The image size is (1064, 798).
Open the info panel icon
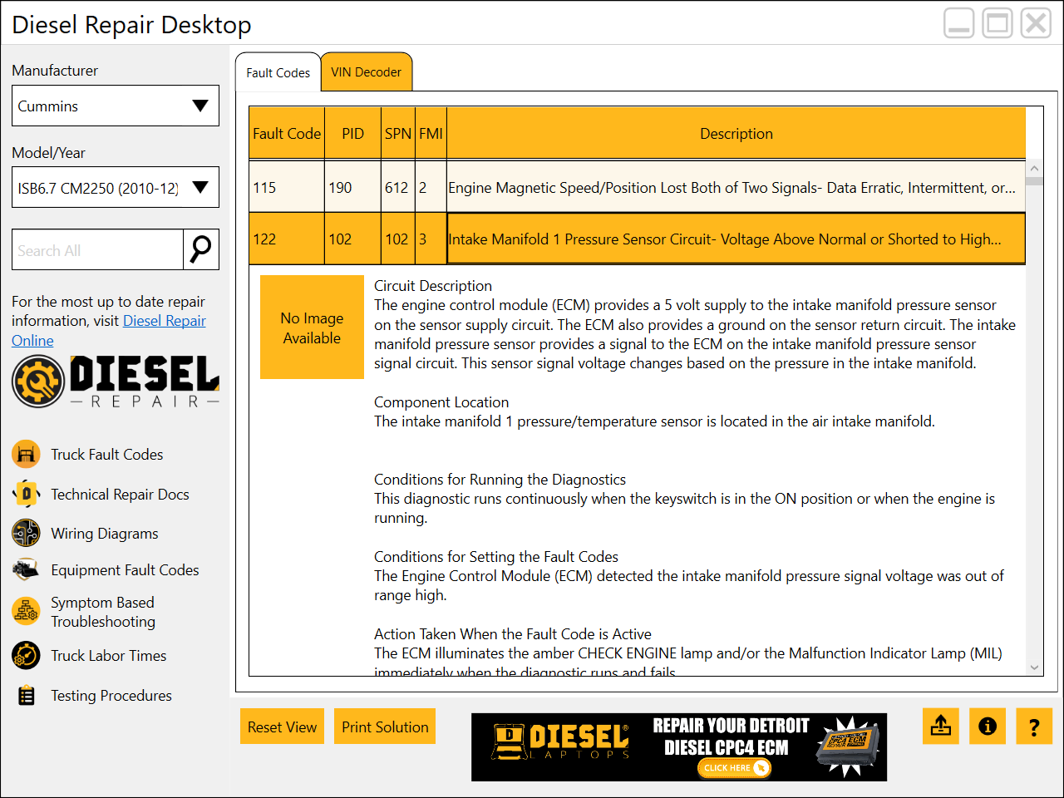coord(987,726)
